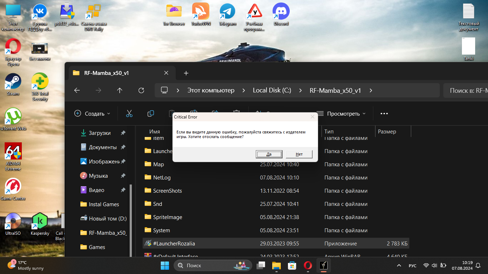Refresh the Explorer folder view
The height and width of the screenshot is (274, 488).
(141, 90)
